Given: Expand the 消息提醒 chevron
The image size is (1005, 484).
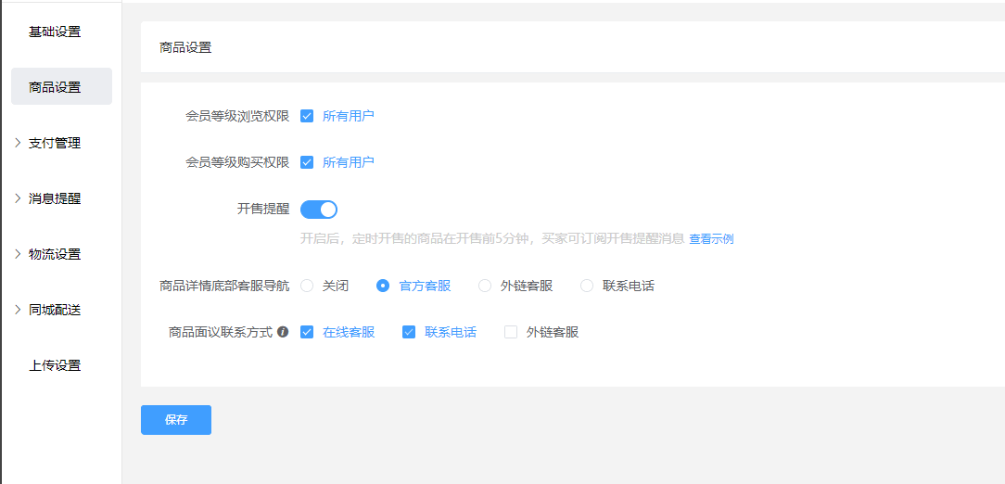Looking at the screenshot, I should 18,198.
